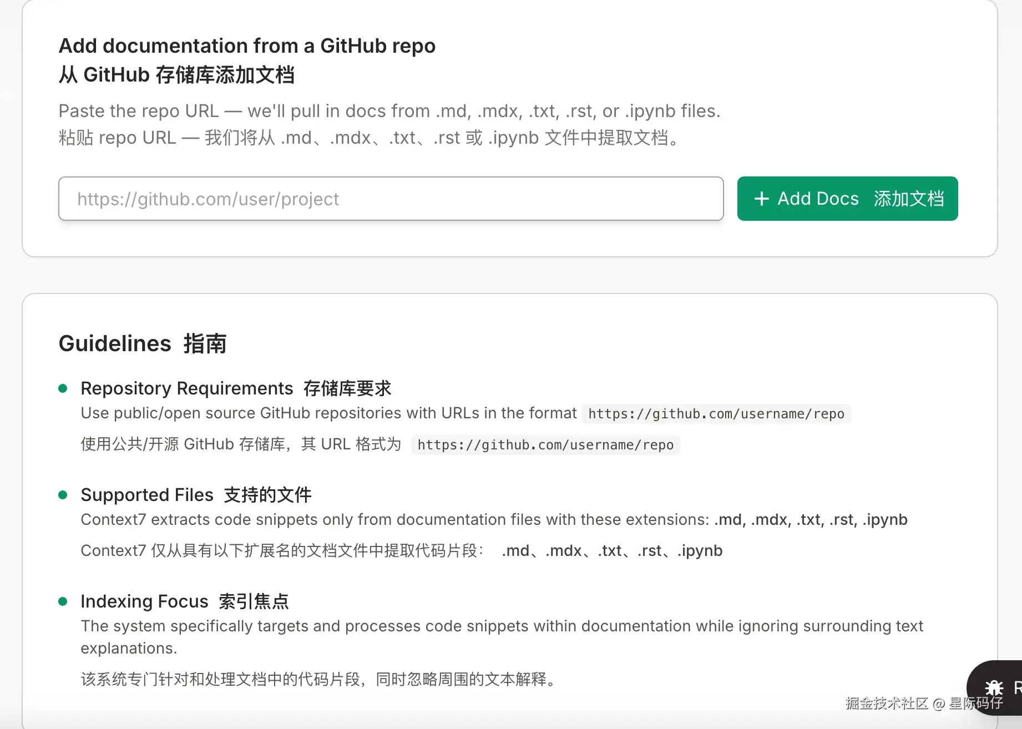Click the Add Docs 添加文档 button

point(847,199)
